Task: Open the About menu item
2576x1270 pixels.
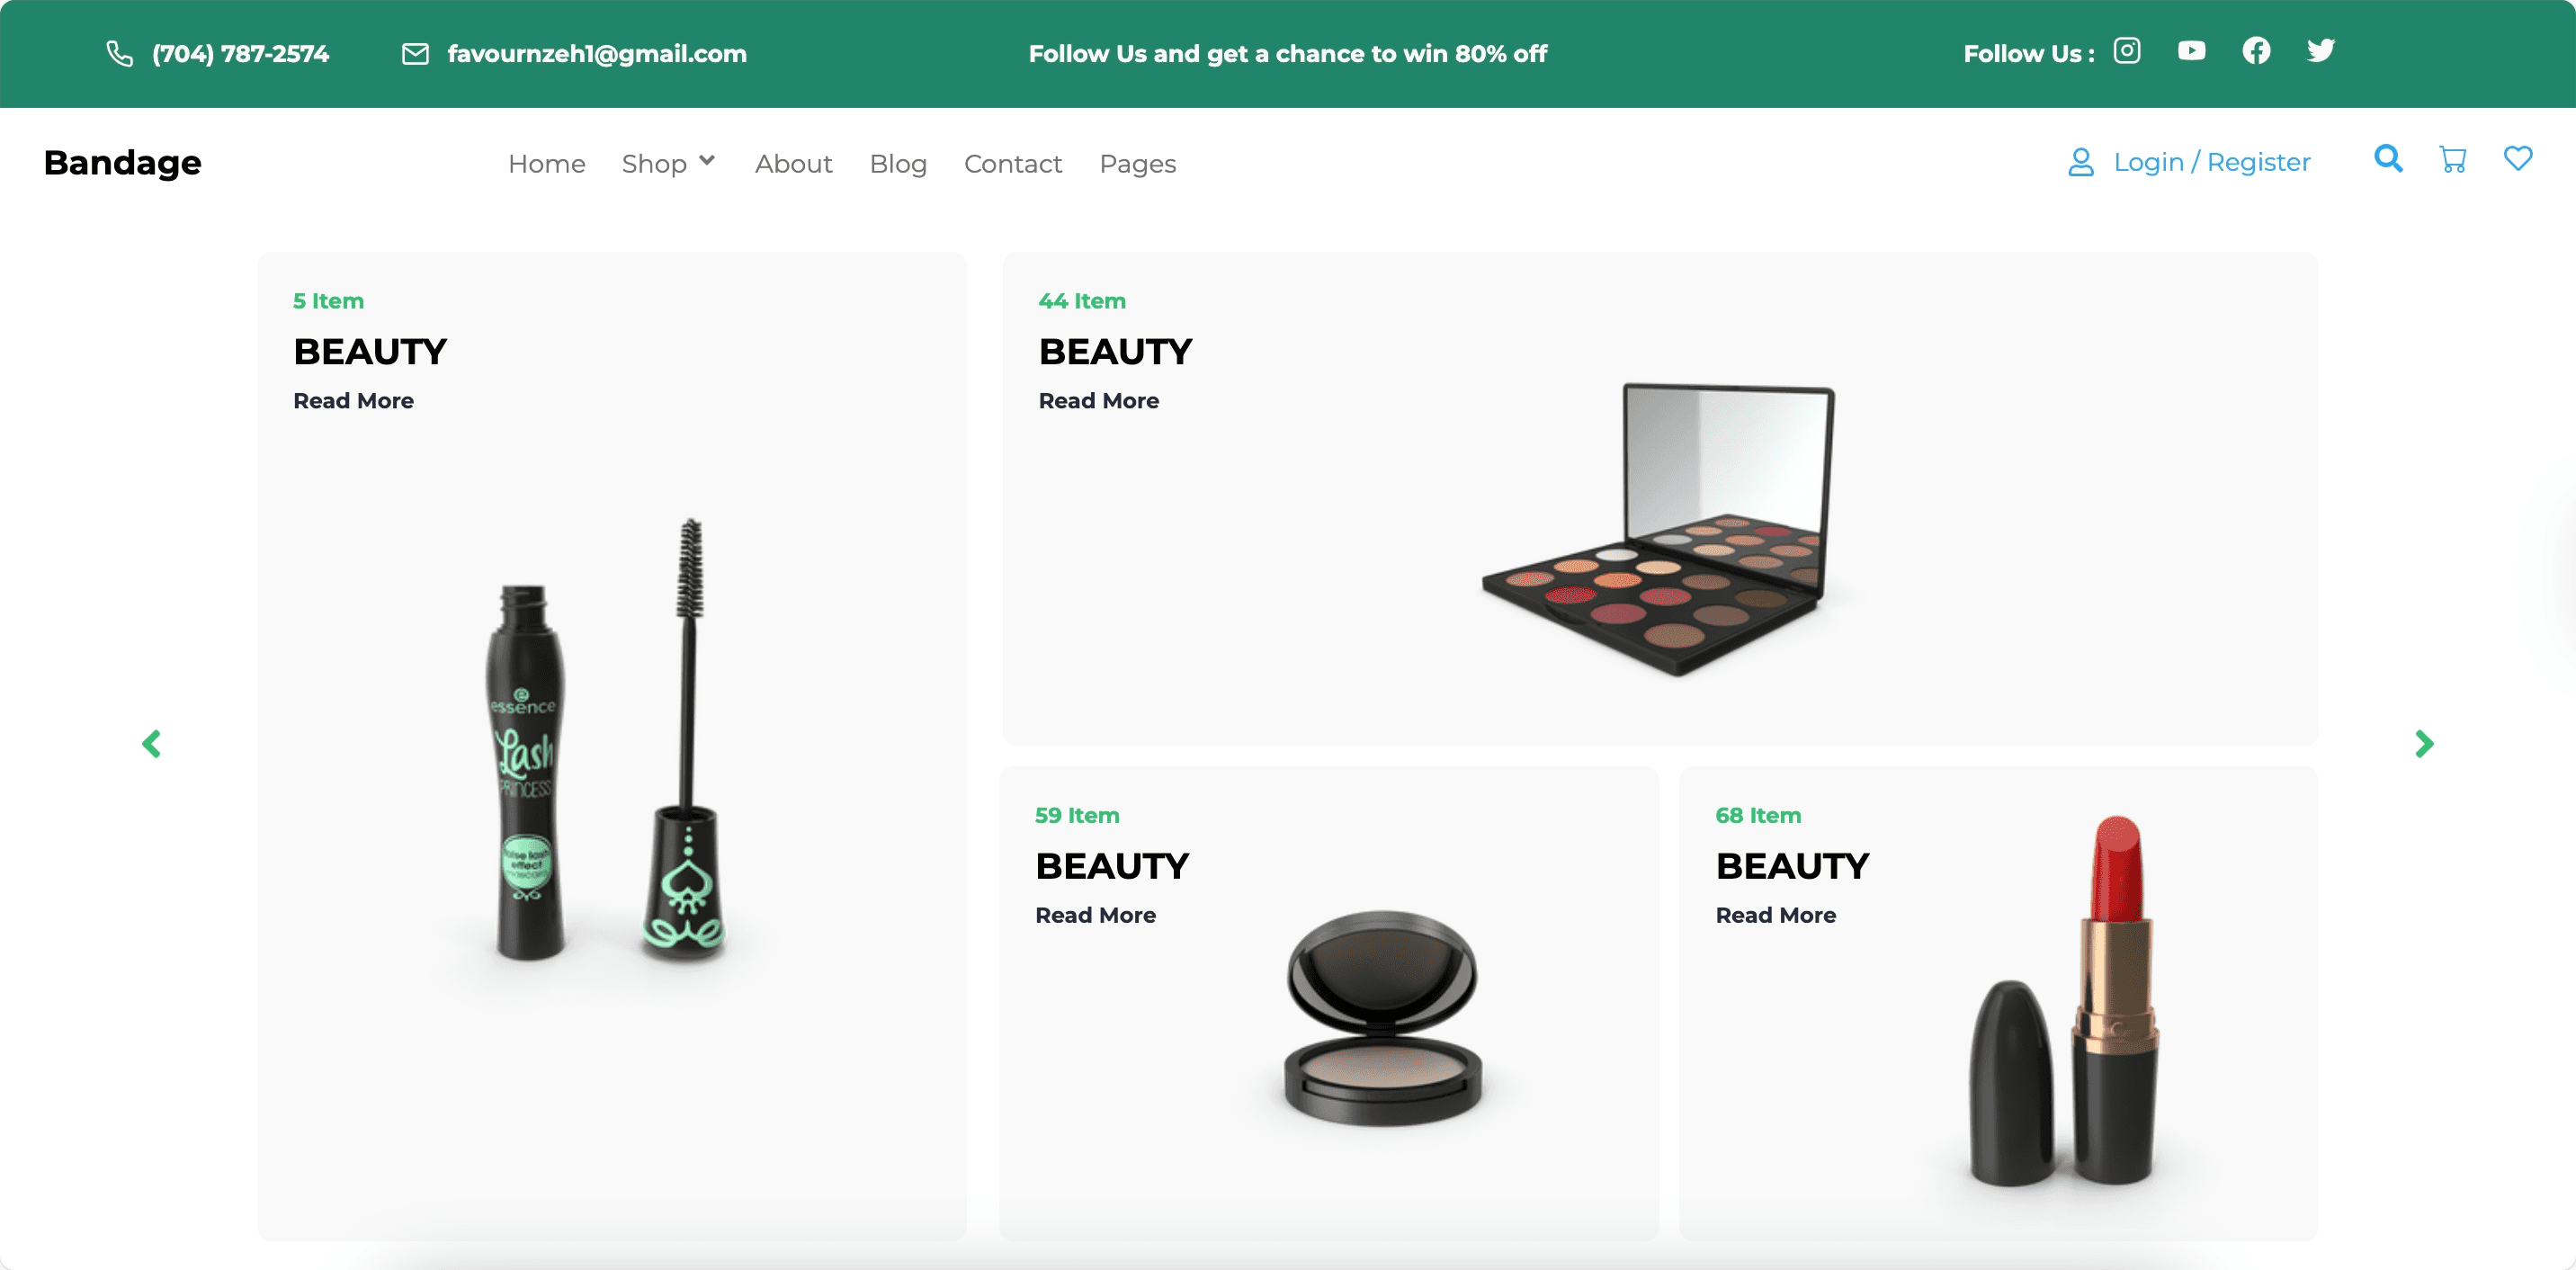Action: (793, 164)
